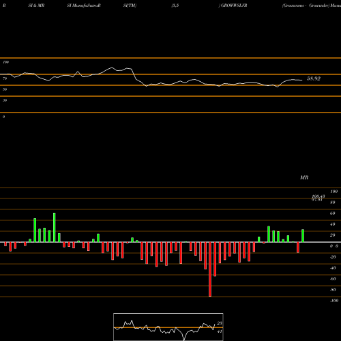Click the RSI value label 58.92
The width and height of the screenshot is (341, 341).
314,78
